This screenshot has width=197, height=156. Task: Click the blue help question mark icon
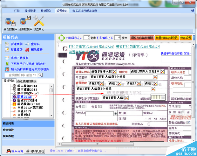[193, 11]
